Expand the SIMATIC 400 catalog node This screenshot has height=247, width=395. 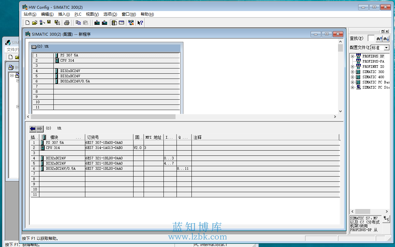click(x=352, y=77)
